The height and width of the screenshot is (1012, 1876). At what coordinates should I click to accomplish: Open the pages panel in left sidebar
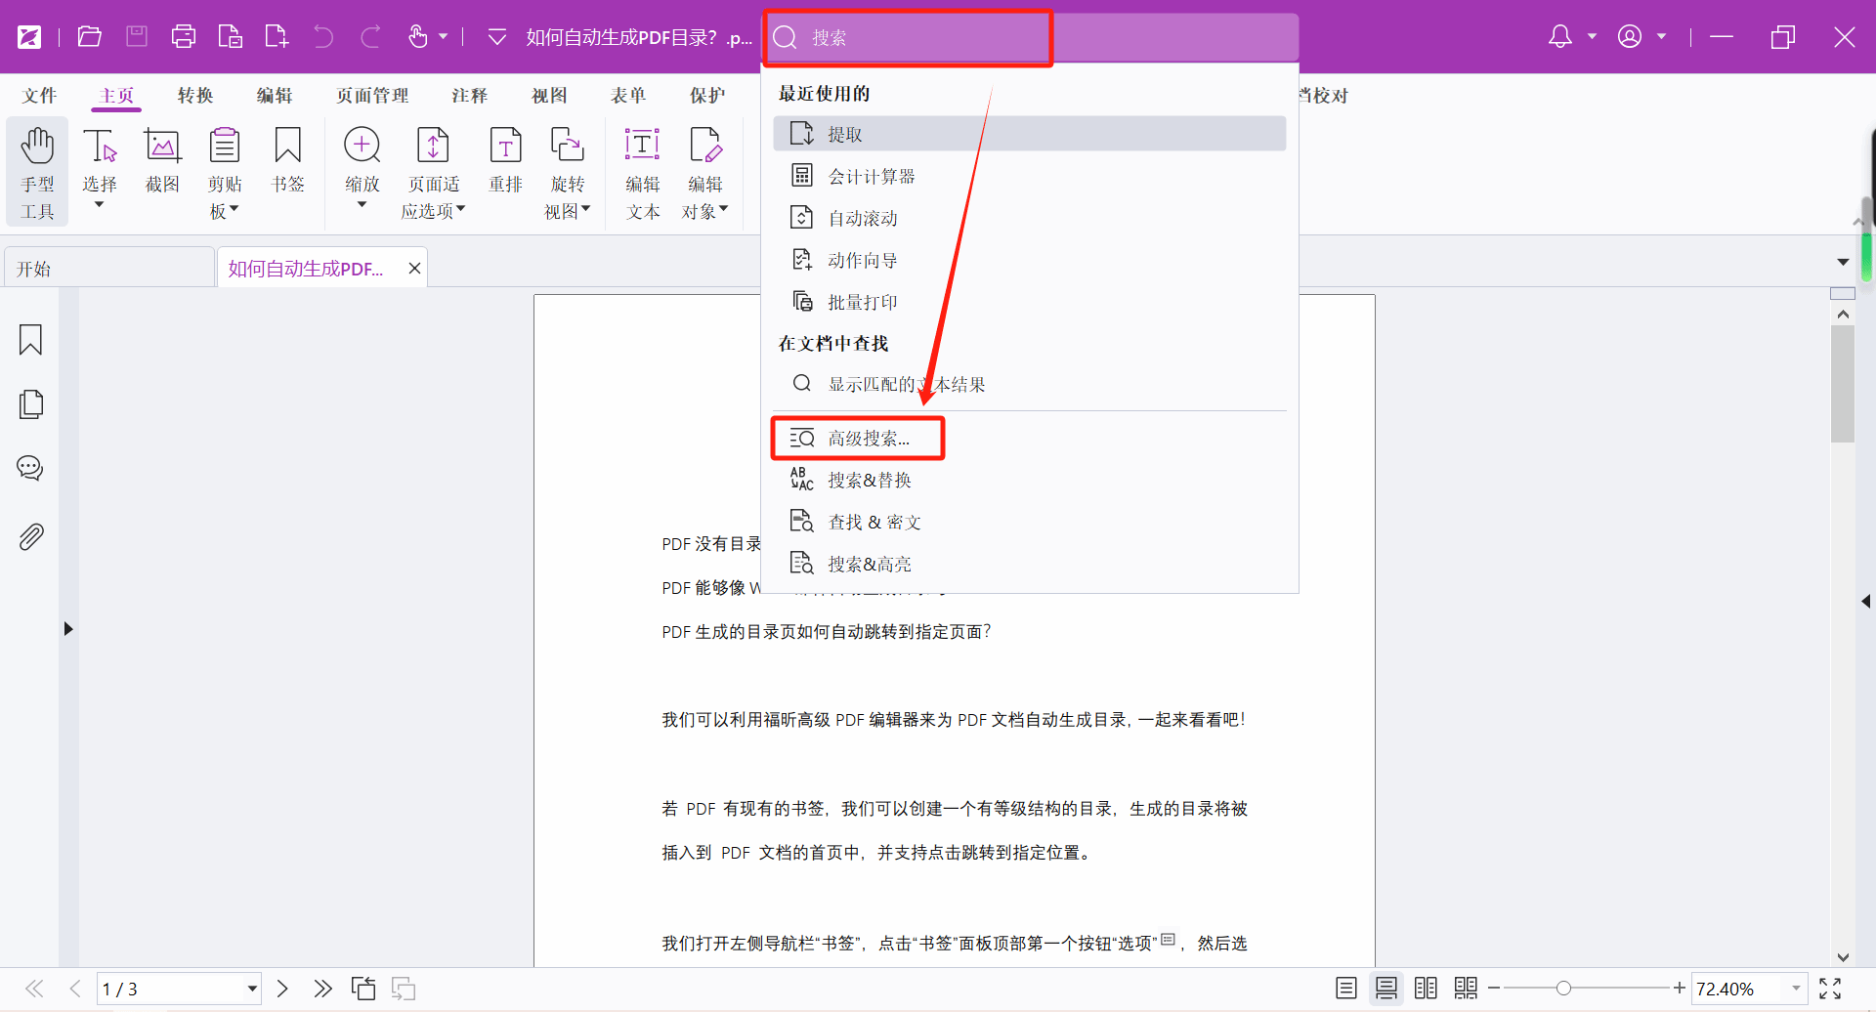click(31, 404)
